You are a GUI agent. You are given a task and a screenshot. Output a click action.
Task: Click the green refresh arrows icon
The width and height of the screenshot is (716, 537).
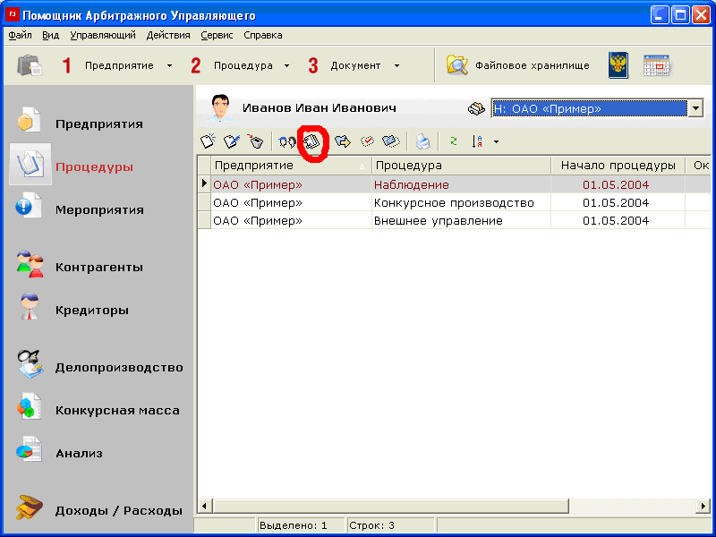(454, 141)
